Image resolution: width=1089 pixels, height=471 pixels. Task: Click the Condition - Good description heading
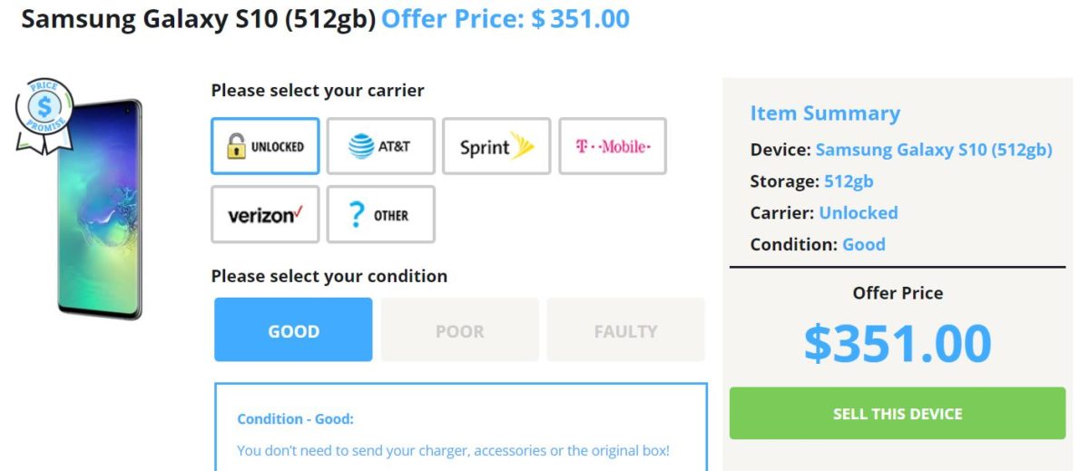pos(295,419)
